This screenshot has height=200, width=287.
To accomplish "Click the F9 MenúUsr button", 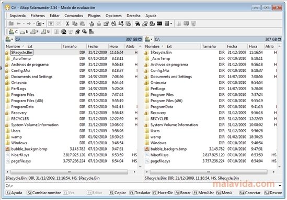I will [x=203, y=193].
